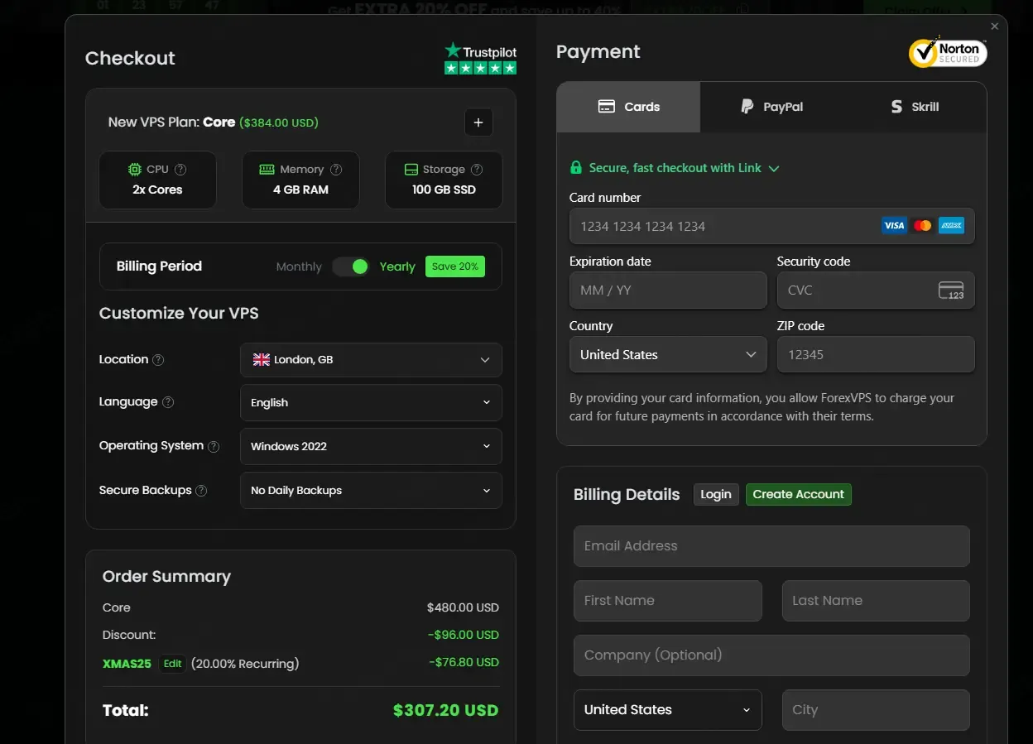Viewport: 1033px width, 744px height.
Task: Click the plus button beside Core plan
Action: 478,122
